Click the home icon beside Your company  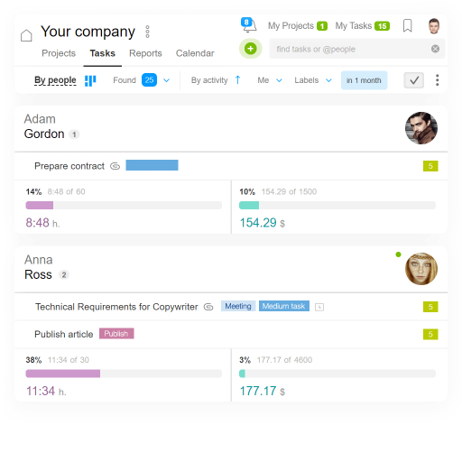(x=26, y=35)
